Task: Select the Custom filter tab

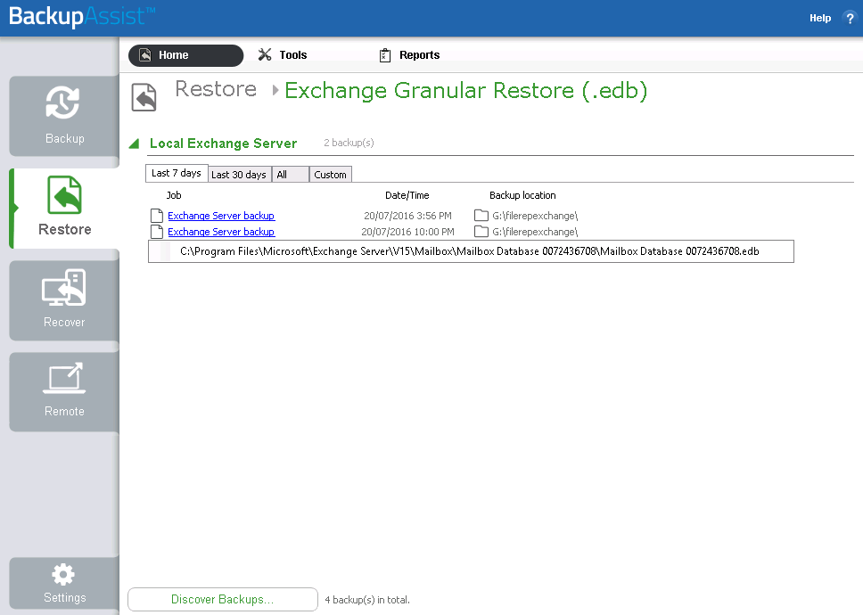Action: point(330,175)
